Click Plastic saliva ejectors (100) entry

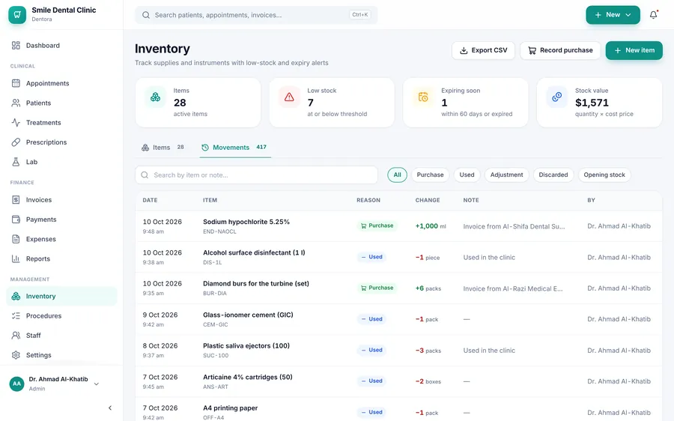[246, 346]
